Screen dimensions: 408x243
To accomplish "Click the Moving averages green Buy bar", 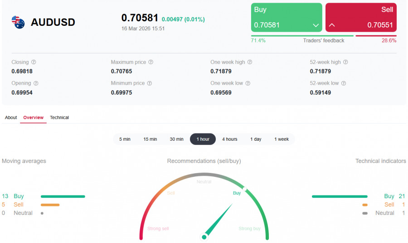I will tap(63, 196).
